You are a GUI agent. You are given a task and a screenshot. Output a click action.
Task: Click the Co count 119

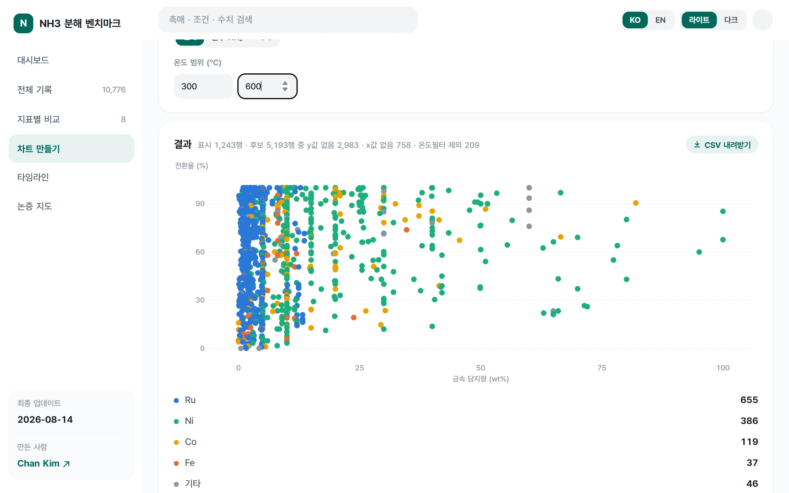(x=749, y=442)
